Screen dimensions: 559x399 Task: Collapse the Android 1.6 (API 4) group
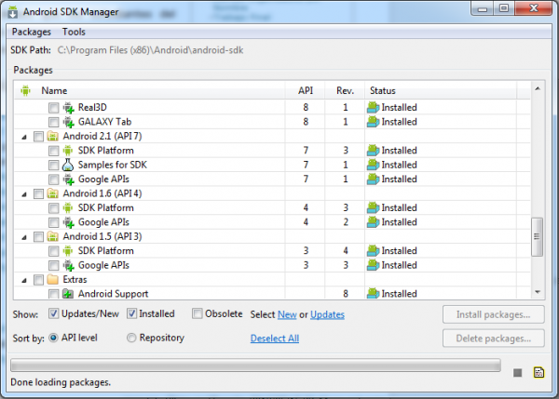[24, 194]
